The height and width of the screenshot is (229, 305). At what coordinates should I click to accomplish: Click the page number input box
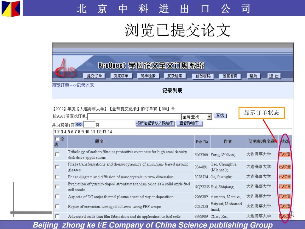89,124
